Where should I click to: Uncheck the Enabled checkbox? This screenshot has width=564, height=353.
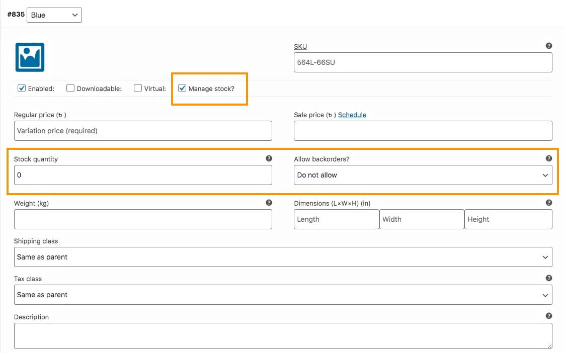[22, 89]
